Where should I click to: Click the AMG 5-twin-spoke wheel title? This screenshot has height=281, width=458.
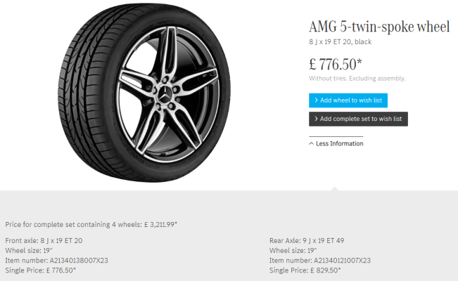point(379,27)
